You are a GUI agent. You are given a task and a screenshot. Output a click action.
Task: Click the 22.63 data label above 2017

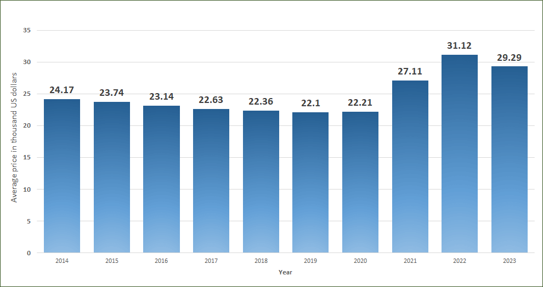click(x=211, y=100)
